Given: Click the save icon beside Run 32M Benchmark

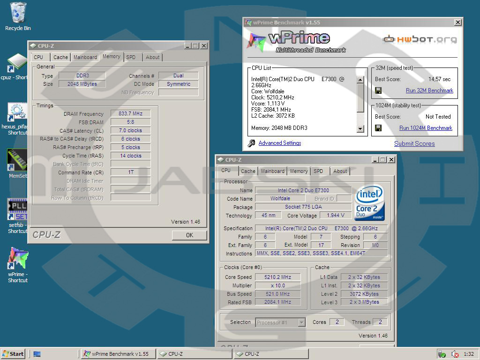Looking at the screenshot, I should pyautogui.click(x=378, y=90).
